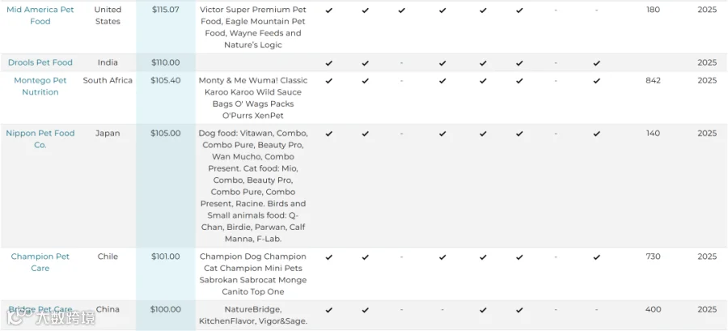Click the $100.00 revenue cell for Bridge

[x=165, y=310]
